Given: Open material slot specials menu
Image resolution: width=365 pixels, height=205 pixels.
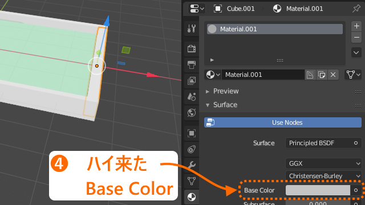Looking at the screenshot, I should [356, 52].
